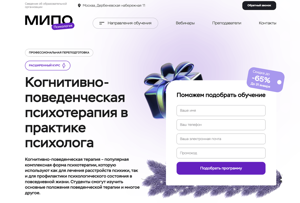Click the address Москва, Дербеневская набережная 11

coord(114,5)
